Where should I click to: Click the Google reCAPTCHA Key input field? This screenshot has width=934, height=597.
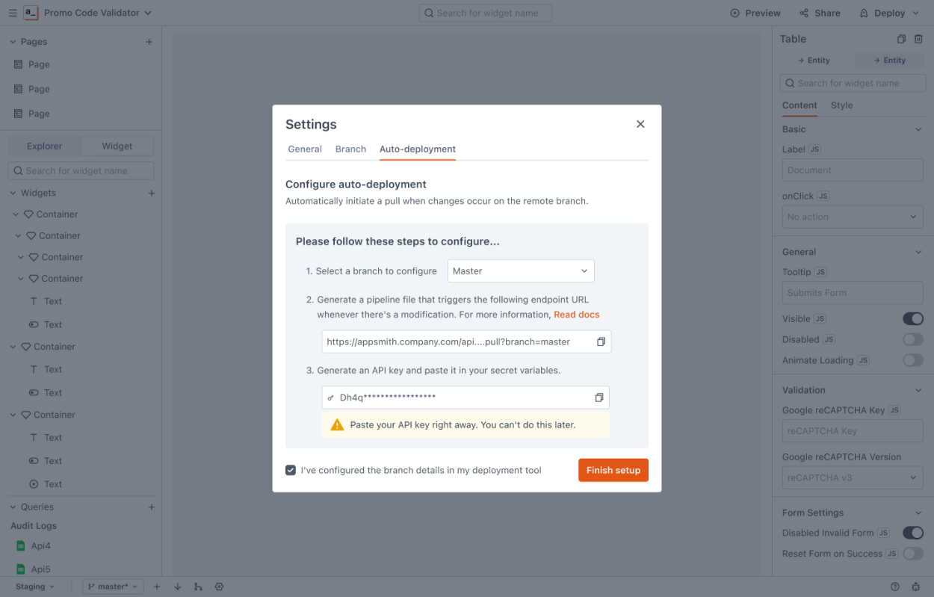click(x=852, y=431)
